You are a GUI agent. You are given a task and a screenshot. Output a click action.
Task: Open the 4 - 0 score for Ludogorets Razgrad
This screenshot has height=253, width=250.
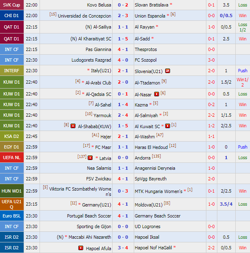coord(123,60)
